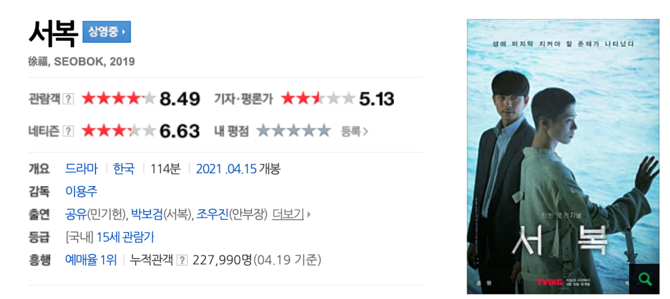Open the 15세 관람가 rating link
The width and height of the screenshot is (670, 299).
[x=125, y=236]
